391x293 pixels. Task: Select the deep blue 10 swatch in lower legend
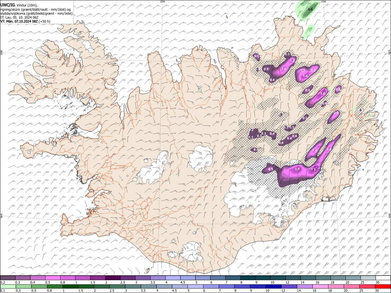pos(273,286)
